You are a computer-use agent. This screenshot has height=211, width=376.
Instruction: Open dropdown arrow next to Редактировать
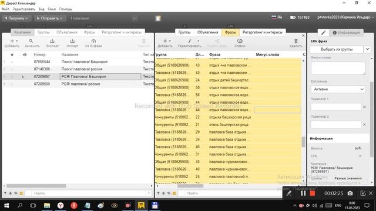(199, 41)
